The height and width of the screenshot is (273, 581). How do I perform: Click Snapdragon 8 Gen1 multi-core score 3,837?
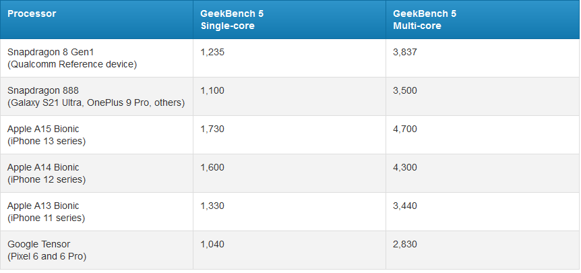[x=405, y=52]
